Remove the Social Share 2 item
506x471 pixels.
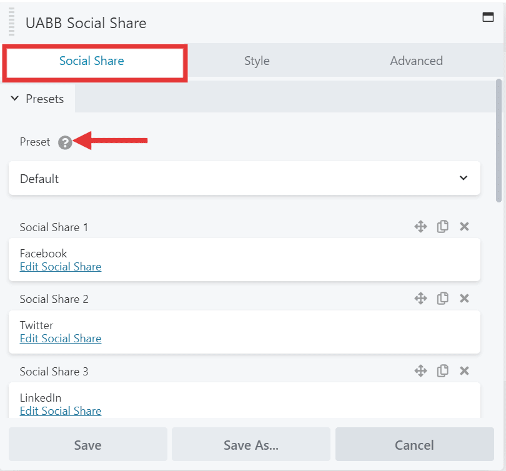tap(464, 299)
